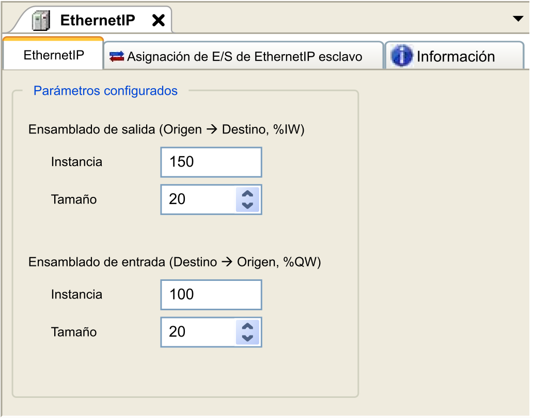534x418 pixels.
Task: Click the output assembly Instancia field
Action: pyautogui.click(x=211, y=162)
